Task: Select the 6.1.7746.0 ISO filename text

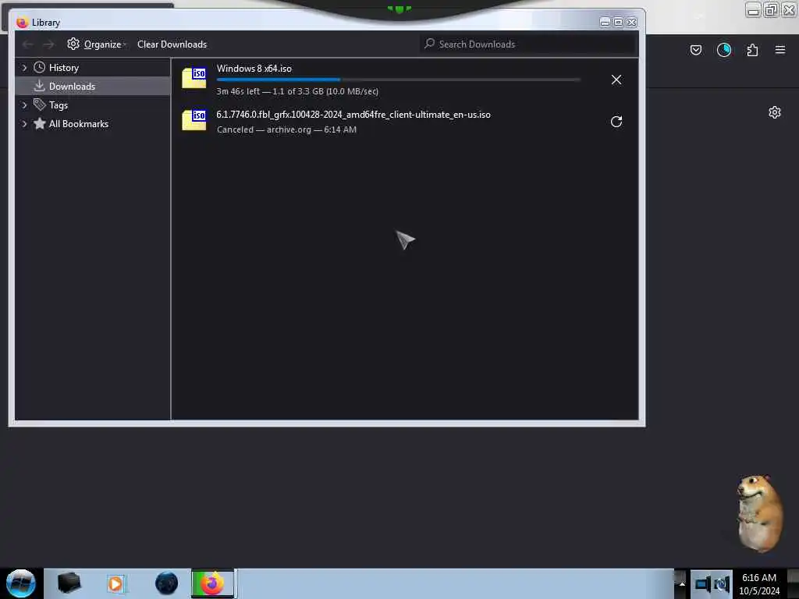Action: coord(353,115)
